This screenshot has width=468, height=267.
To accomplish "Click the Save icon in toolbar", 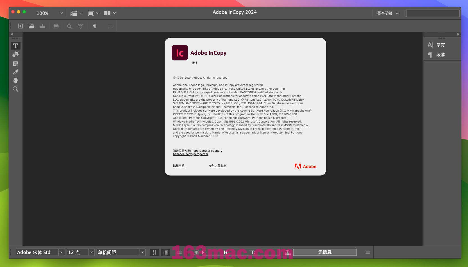I will 42,26.
